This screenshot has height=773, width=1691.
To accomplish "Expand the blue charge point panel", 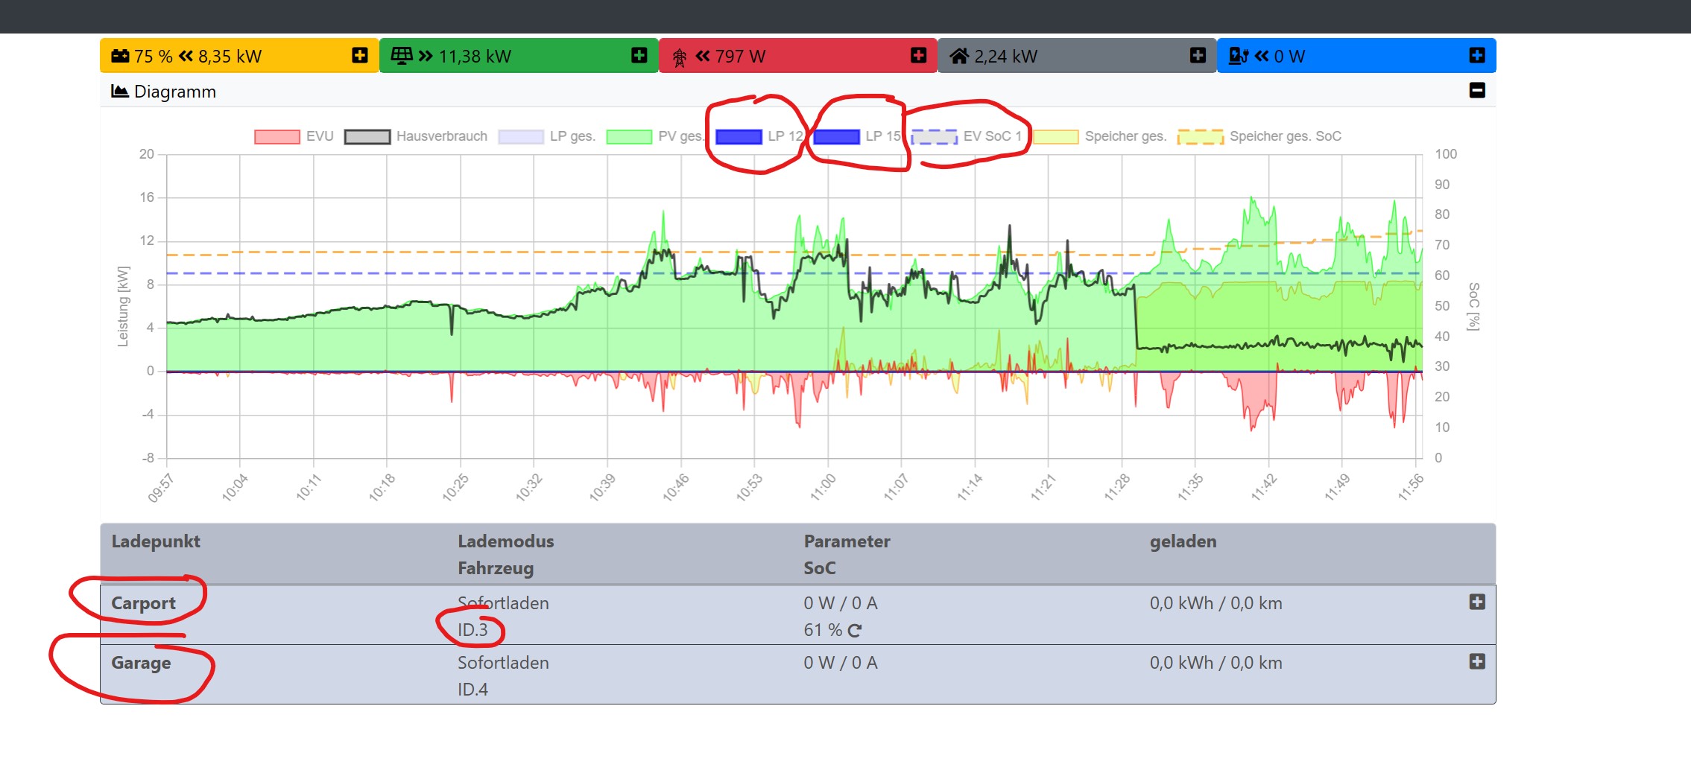I will [1476, 55].
